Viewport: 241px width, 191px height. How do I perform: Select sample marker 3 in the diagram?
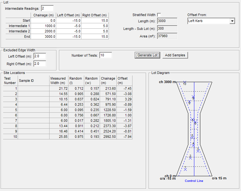(198, 150)
